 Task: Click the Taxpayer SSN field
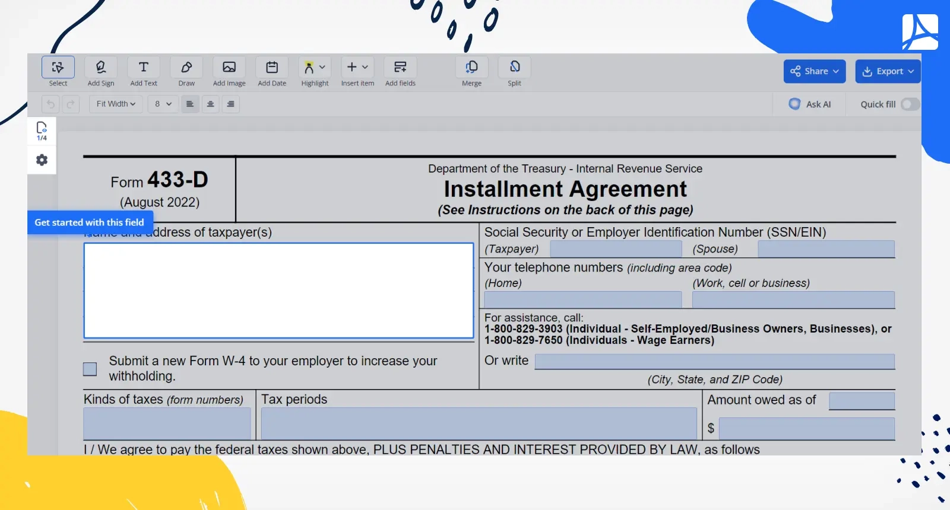click(x=616, y=249)
